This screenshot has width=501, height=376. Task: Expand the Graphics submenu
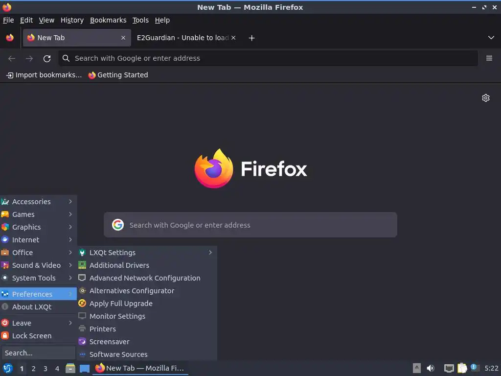point(38,227)
